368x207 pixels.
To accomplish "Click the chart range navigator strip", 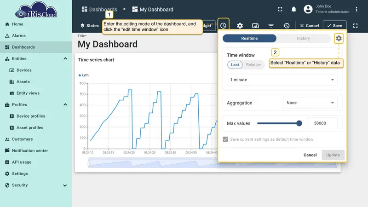I will click(x=213, y=163).
